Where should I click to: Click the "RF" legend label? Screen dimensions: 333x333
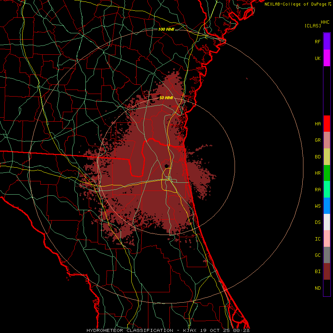click(317, 41)
